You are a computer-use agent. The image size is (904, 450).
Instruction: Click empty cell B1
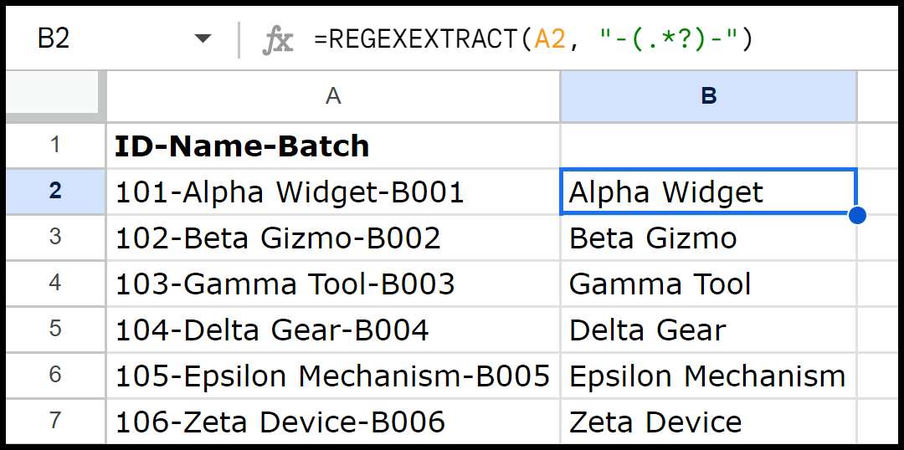coord(709,146)
